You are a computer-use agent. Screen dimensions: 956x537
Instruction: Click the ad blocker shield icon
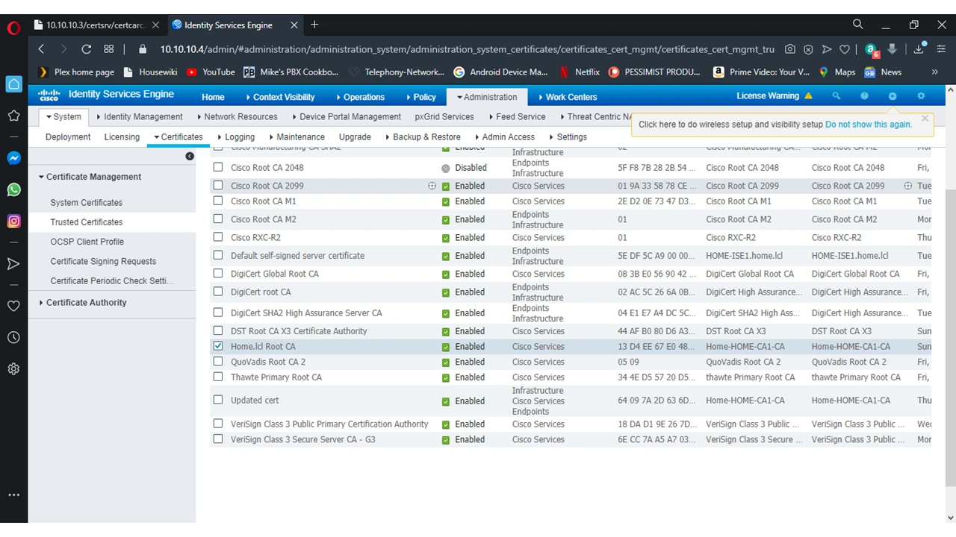[x=808, y=49]
